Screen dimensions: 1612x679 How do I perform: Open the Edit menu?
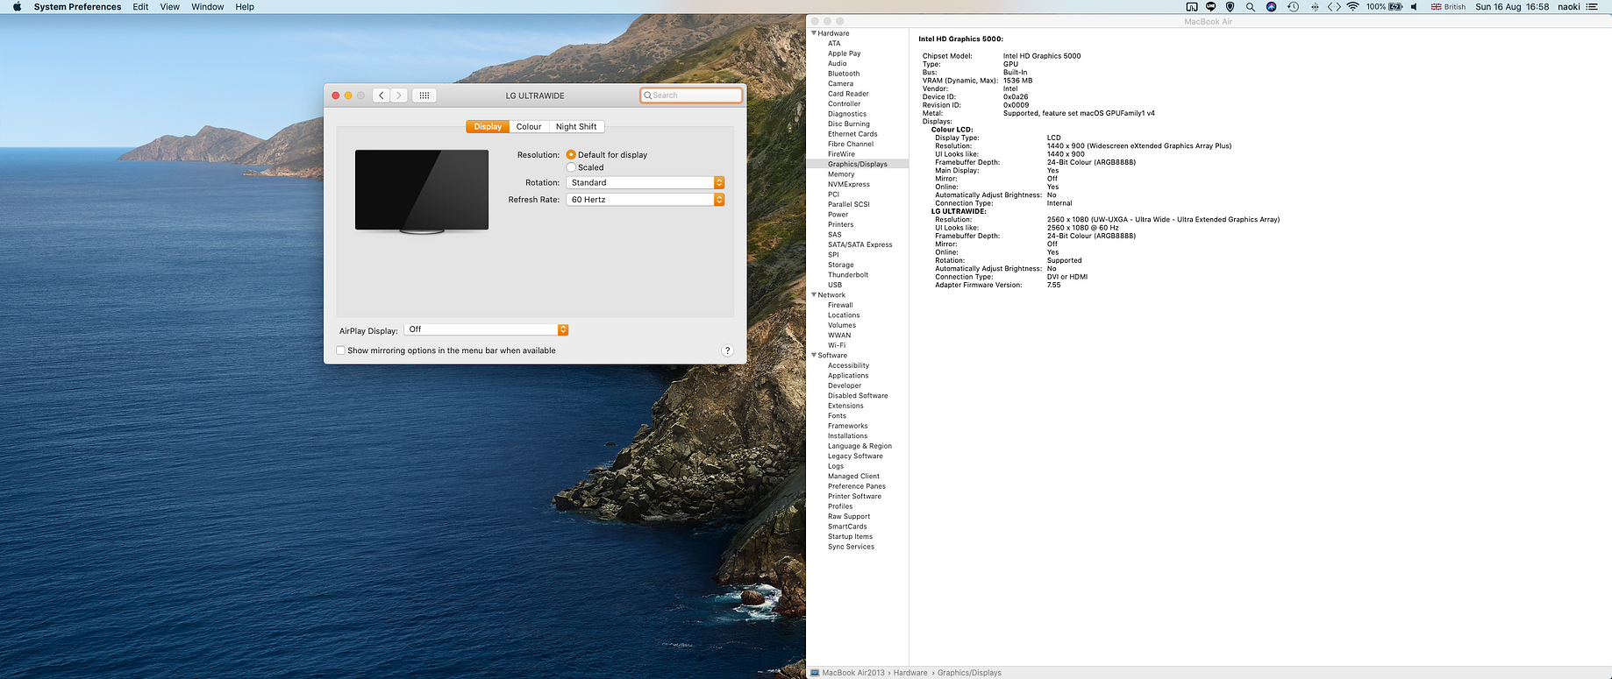click(x=140, y=6)
